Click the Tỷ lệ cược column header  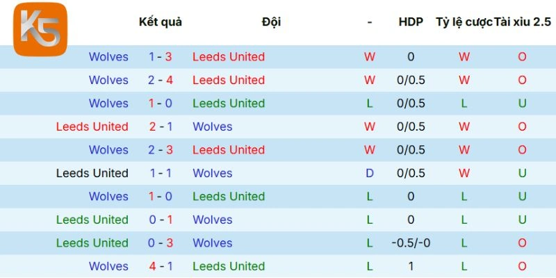[464, 22]
